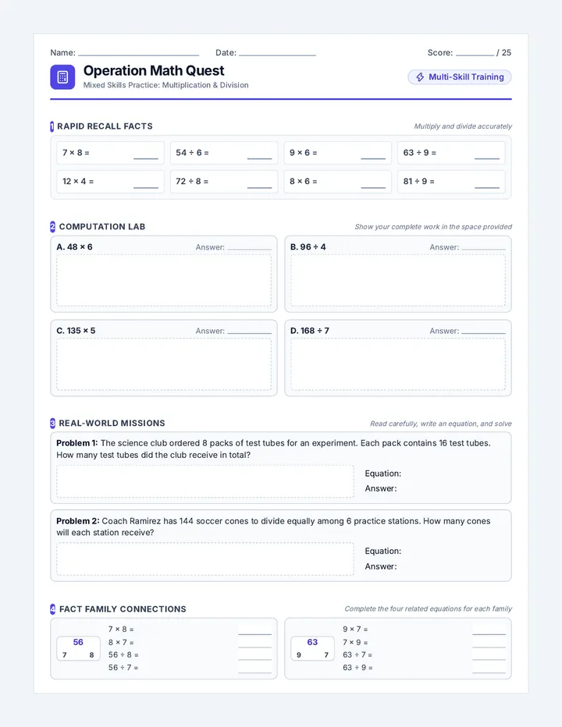Viewport: 562px width, 727px height.
Task: Click the section 4 number badge
Action: [52, 609]
